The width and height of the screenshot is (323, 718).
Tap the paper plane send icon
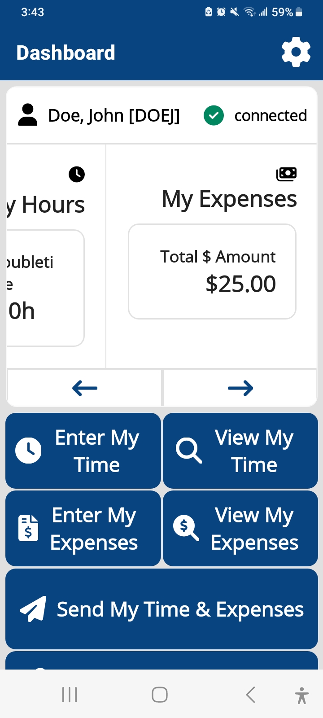click(33, 609)
